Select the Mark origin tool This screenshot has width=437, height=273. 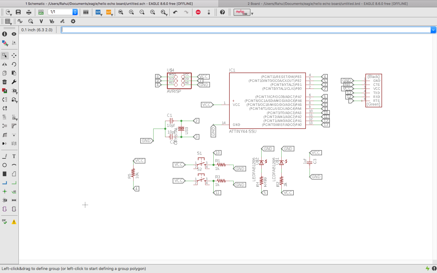click(x=14, y=43)
